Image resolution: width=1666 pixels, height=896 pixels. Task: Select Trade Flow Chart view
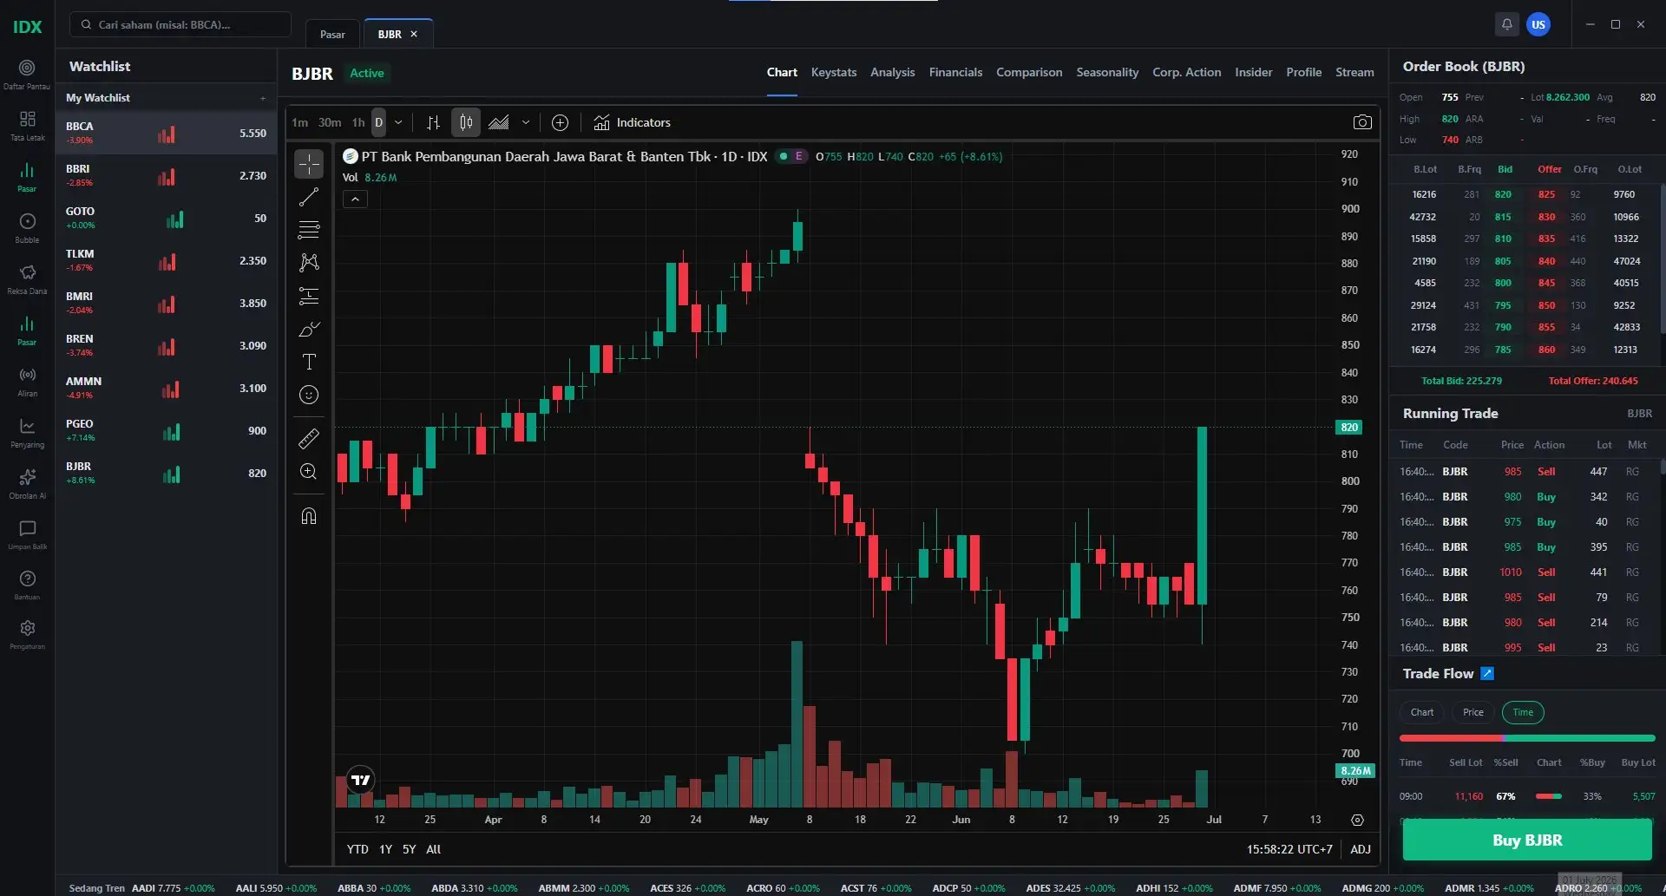pyautogui.click(x=1422, y=712)
